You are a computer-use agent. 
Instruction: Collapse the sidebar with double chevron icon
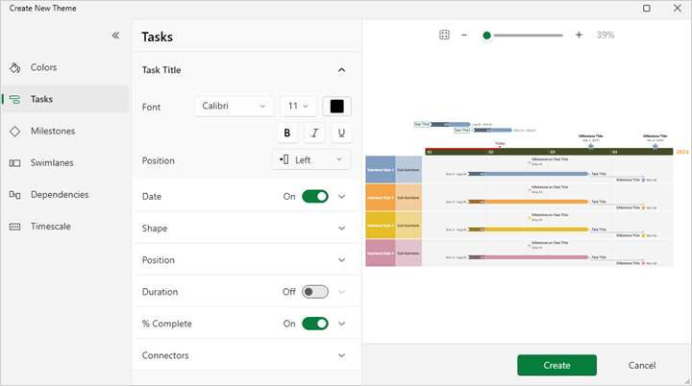115,36
